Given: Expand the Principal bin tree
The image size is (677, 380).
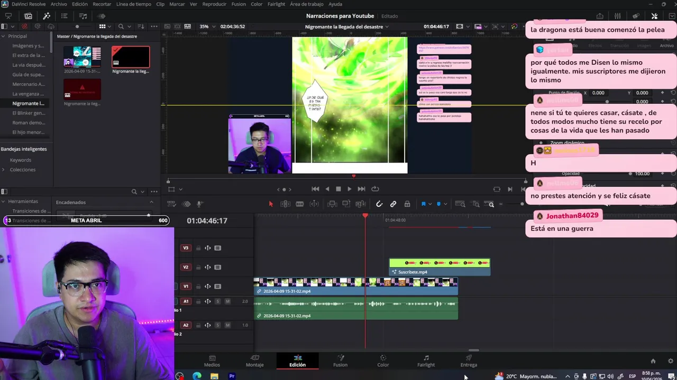Looking at the screenshot, I should (4, 36).
